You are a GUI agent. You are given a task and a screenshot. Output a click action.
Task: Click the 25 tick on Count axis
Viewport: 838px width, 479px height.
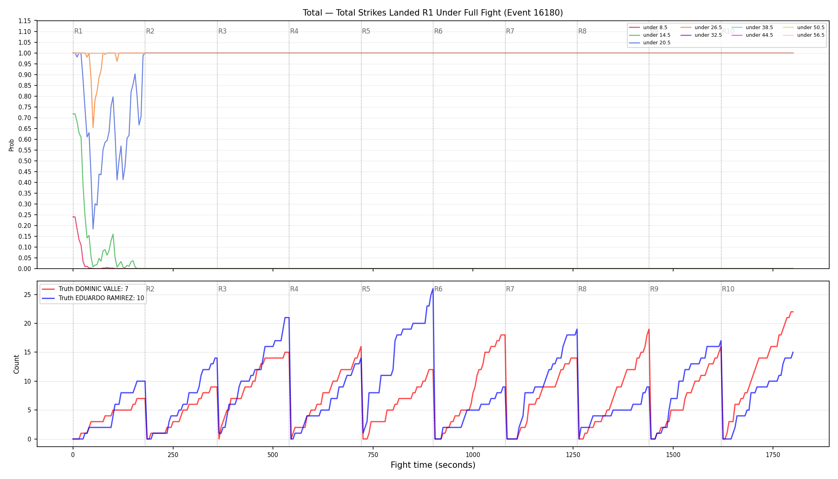[28, 295]
